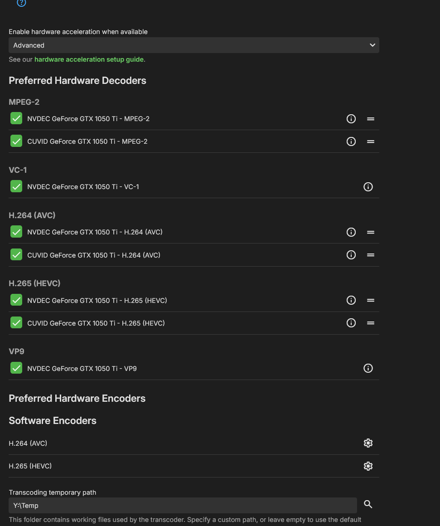
Task: Click the help question mark icon at top
Action: (21, 3)
